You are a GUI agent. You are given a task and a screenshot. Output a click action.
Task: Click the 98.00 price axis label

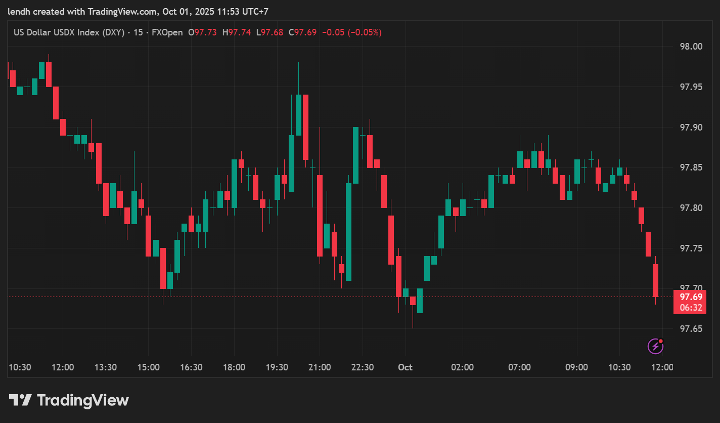click(x=691, y=47)
